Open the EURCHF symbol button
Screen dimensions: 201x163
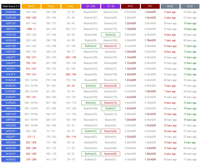(11, 86)
